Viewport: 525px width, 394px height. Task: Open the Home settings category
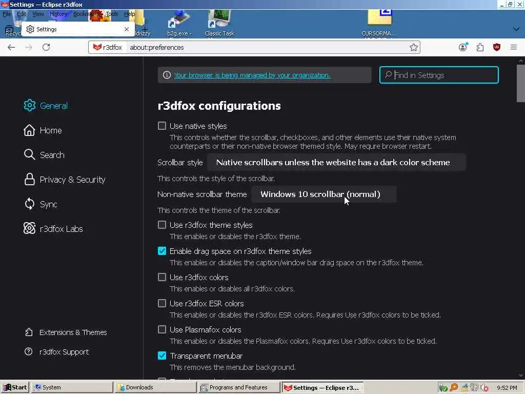(x=43, y=130)
